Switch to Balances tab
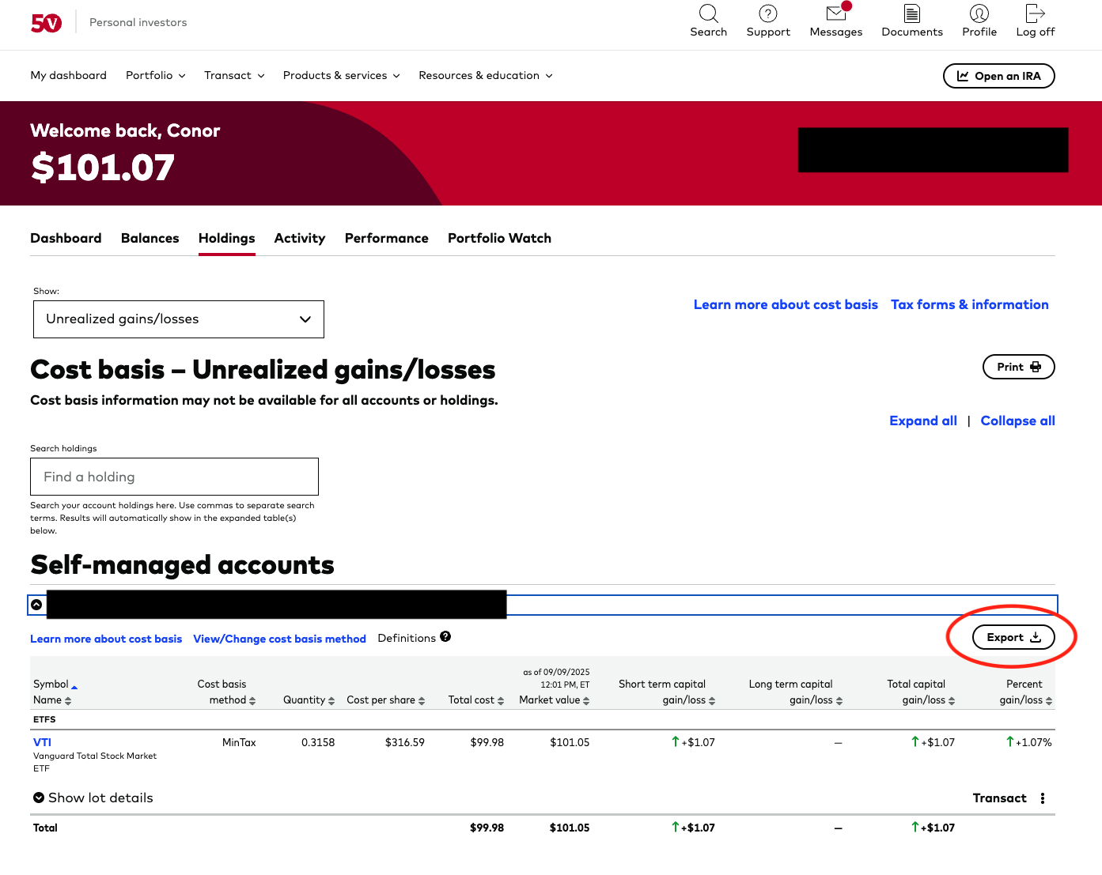 click(150, 238)
